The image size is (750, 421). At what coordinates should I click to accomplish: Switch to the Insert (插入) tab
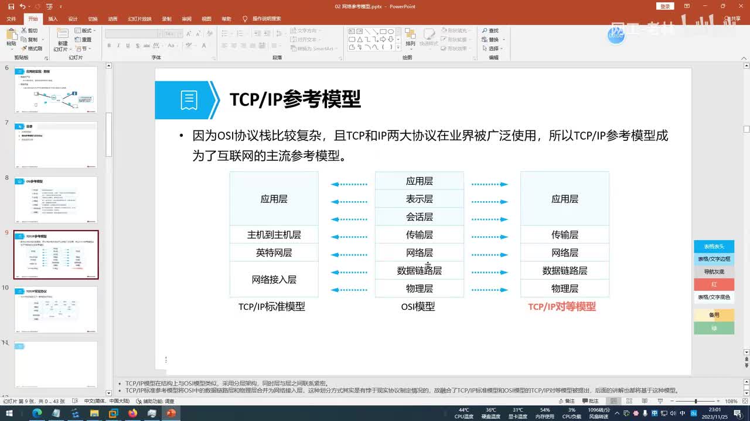(x=53, y=19)
